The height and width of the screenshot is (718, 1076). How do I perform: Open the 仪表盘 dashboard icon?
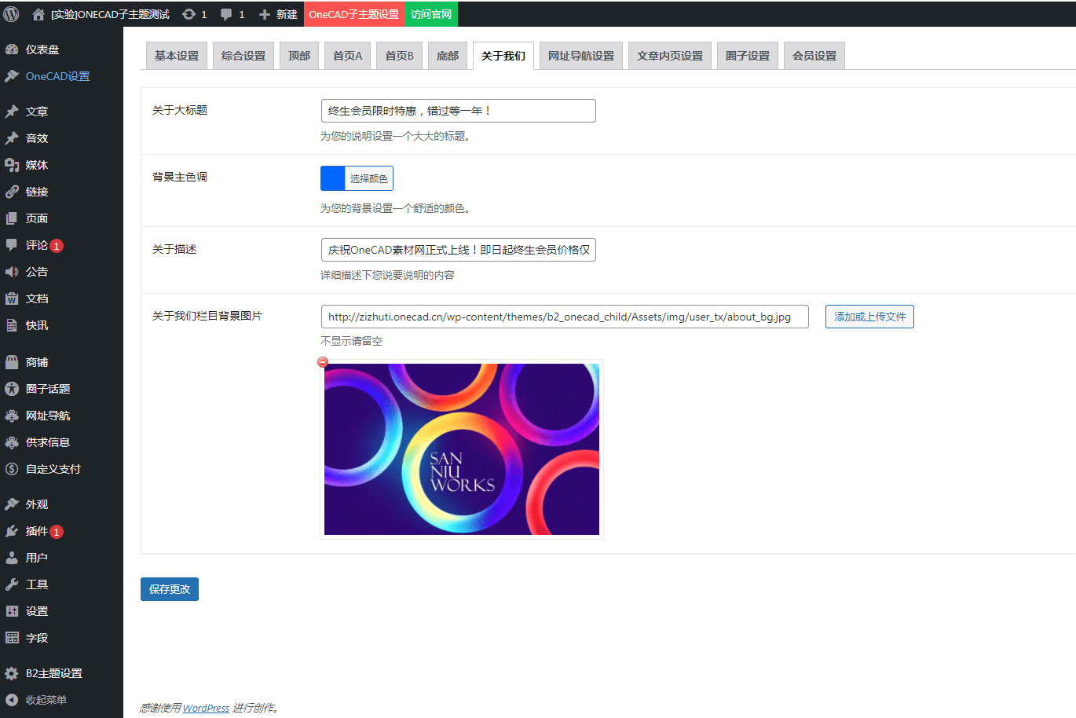point(12,49)
